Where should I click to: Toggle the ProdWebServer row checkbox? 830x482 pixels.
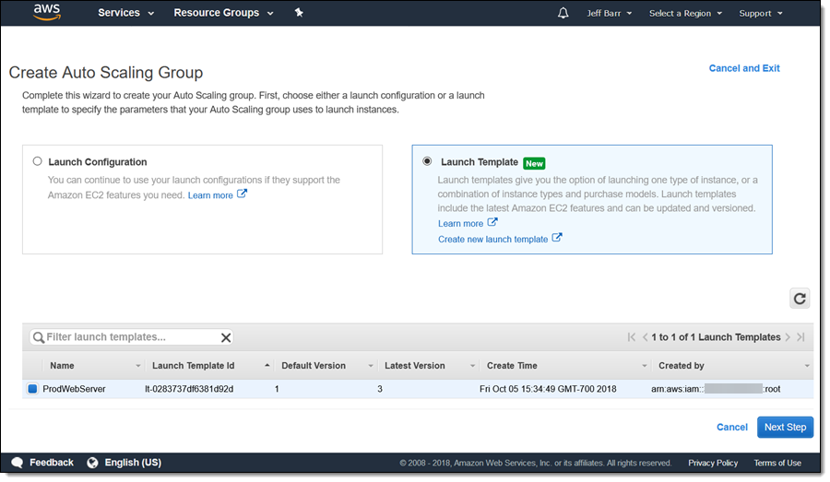pos(32,389)
